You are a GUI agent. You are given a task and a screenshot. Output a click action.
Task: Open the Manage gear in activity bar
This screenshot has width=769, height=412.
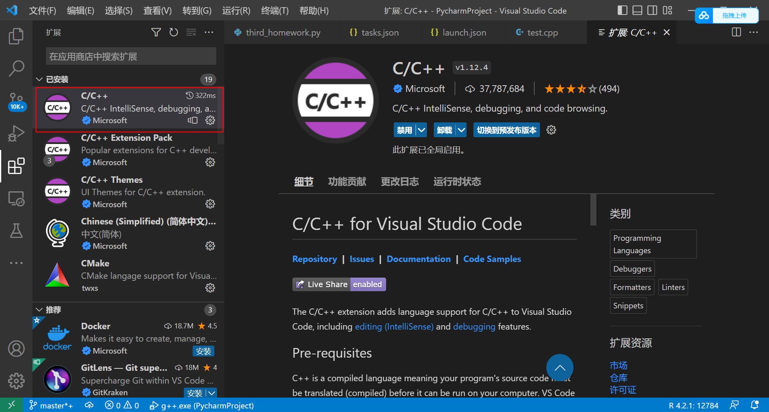(x=16, y=381)
